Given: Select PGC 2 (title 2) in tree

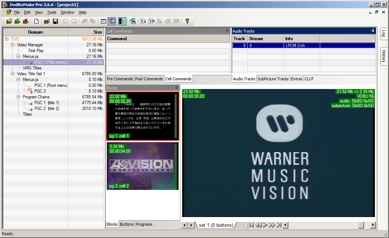Looking at the screenshot, I should point(47,109).
